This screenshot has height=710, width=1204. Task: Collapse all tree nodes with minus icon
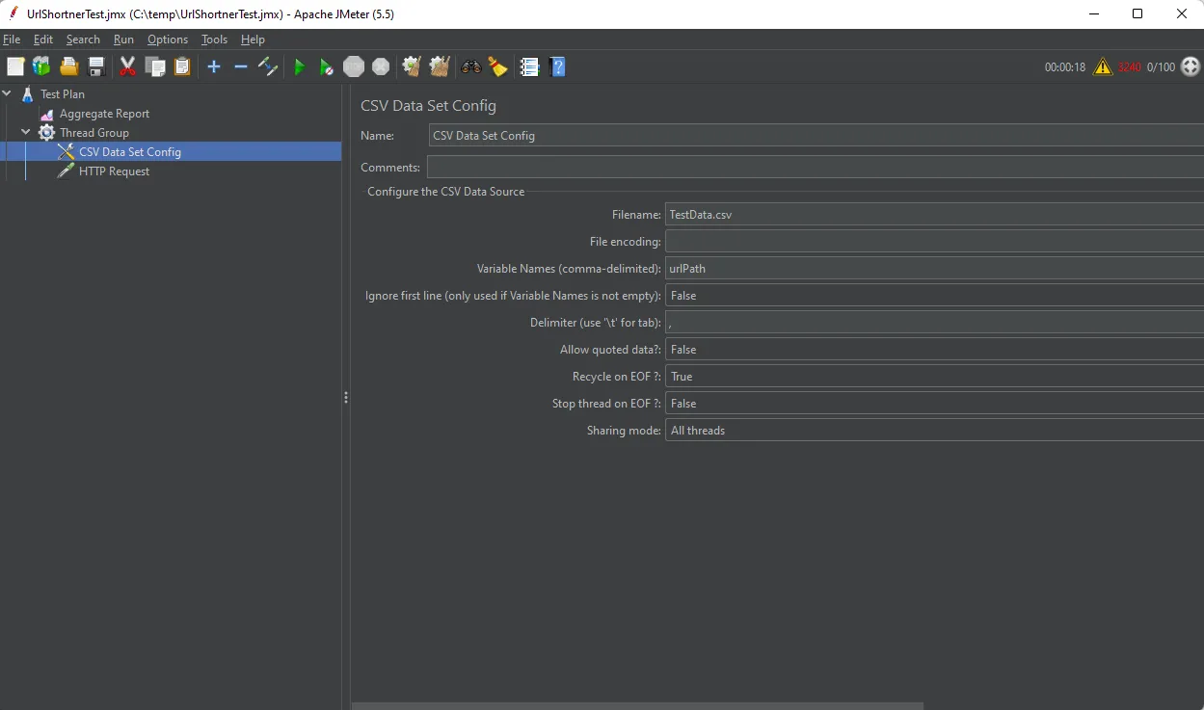coord(241,66)
